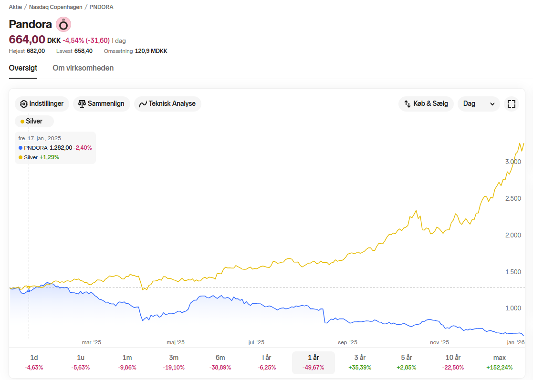Expand the chart to fullscreen

coord(511,104)
